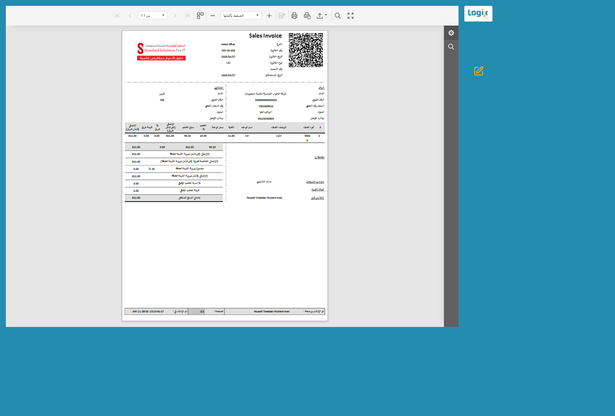The width and height of the screenshot is (615, 416).
Task: Select commercial register number 7001609523
Action: pos(266,106)
